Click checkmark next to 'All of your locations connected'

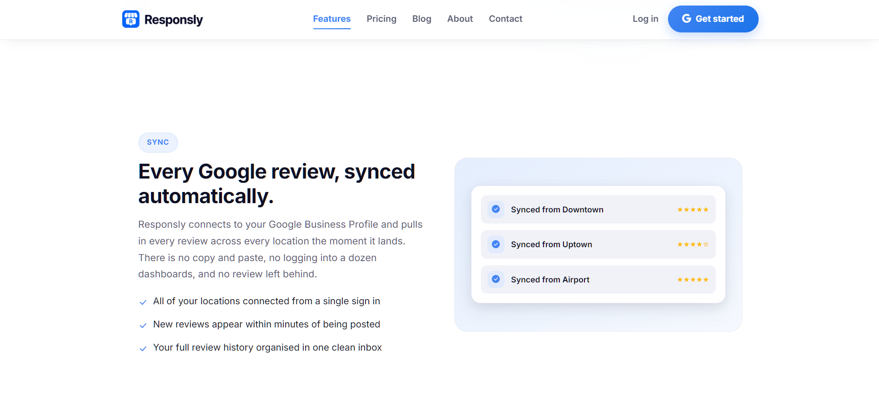pos(143,302)
